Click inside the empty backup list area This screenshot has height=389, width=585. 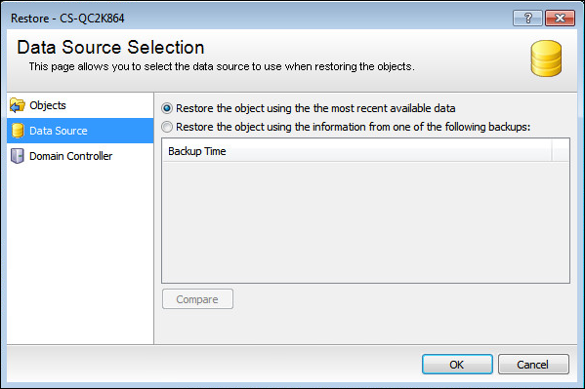tap(365, 222)
